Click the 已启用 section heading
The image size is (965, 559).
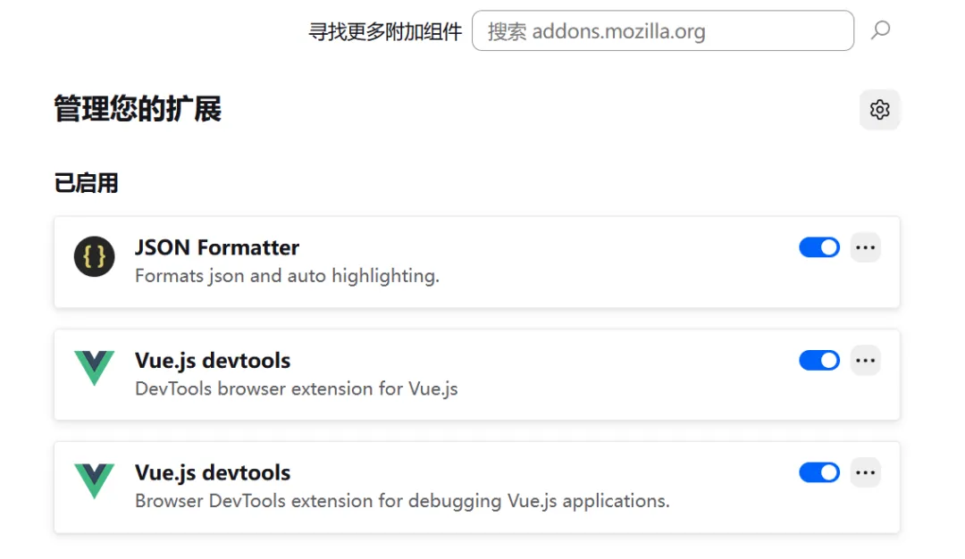point(86,184)
